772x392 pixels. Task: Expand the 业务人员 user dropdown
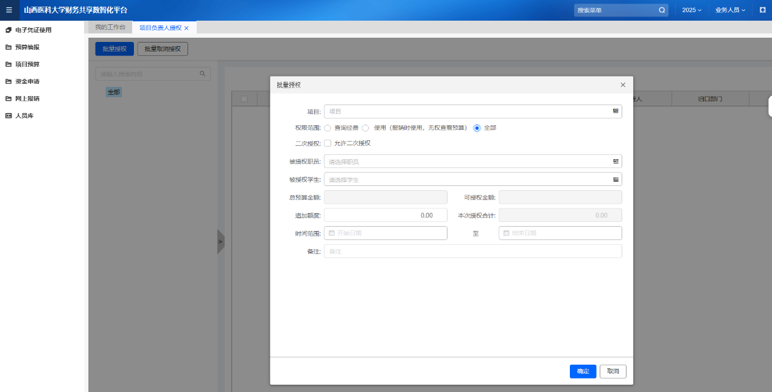click(x=730, y=10)
